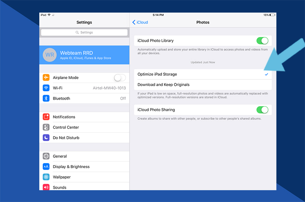Tap the Wi-Fi icon
This screenshot has width=305, height=202.
pos(46,88)
